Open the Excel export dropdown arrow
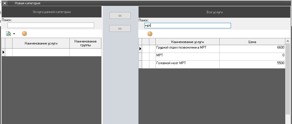 coord(14,34)
